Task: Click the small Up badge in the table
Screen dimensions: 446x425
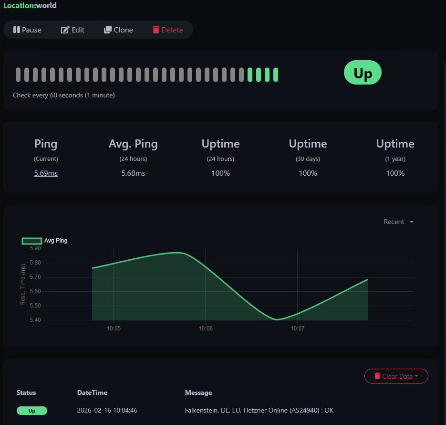Action: 31,411
